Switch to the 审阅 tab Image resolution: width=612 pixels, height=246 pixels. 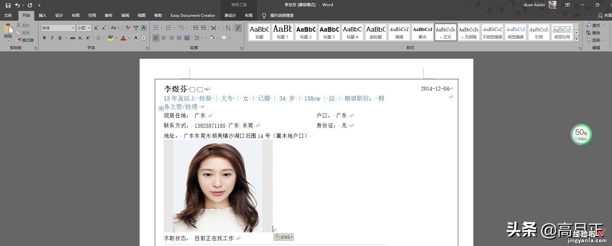pyautogui.click(x=125, y=15)
